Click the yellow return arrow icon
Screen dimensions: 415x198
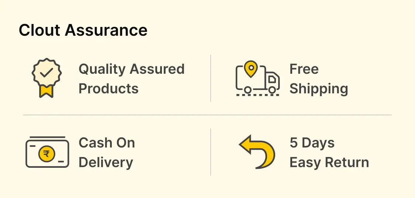257,152
